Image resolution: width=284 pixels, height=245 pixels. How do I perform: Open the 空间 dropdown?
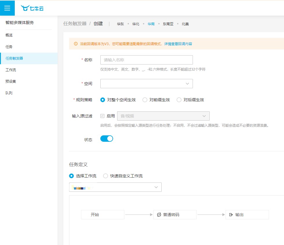147,84
